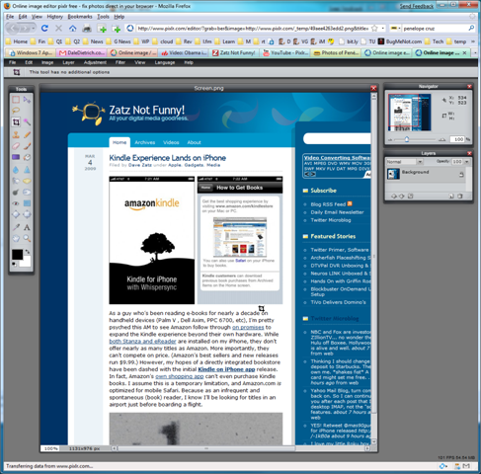
Task: Click the canvas vertical scrollbar
Action: click(x=373, y=269)
